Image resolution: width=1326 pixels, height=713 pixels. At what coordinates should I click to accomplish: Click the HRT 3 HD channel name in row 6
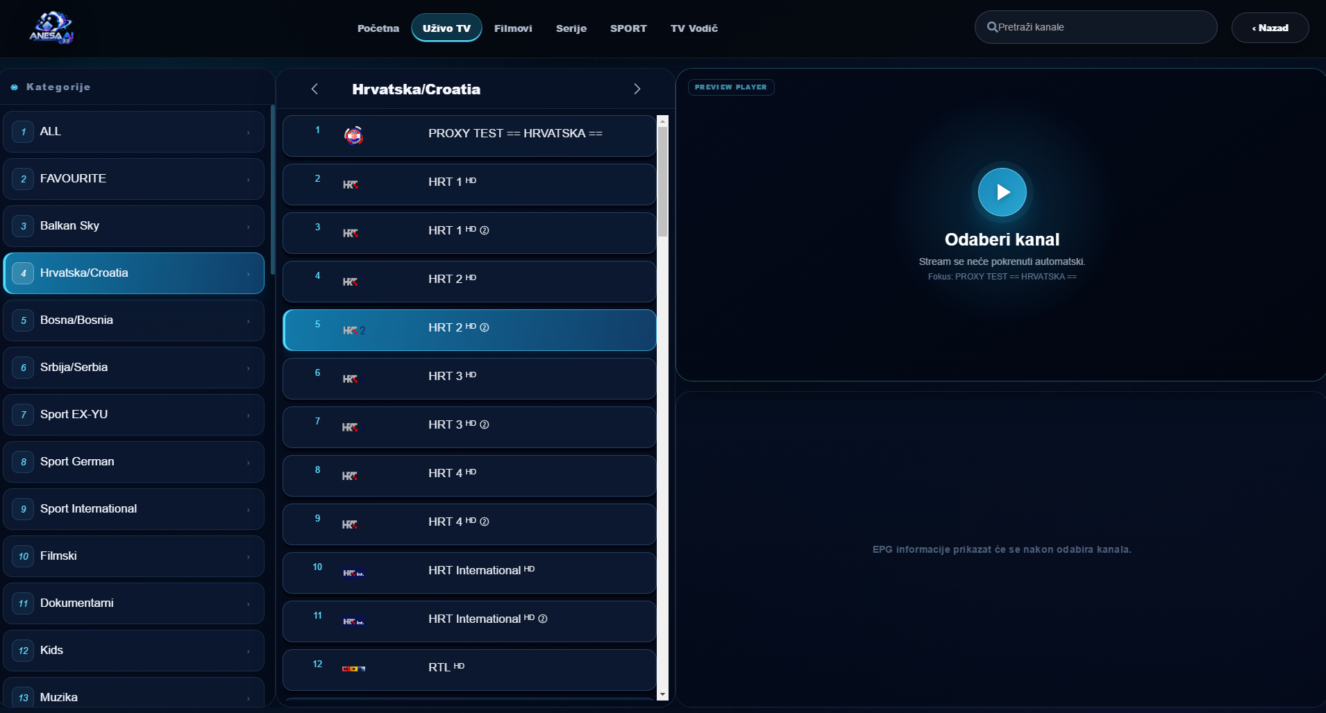coord(452,376)
